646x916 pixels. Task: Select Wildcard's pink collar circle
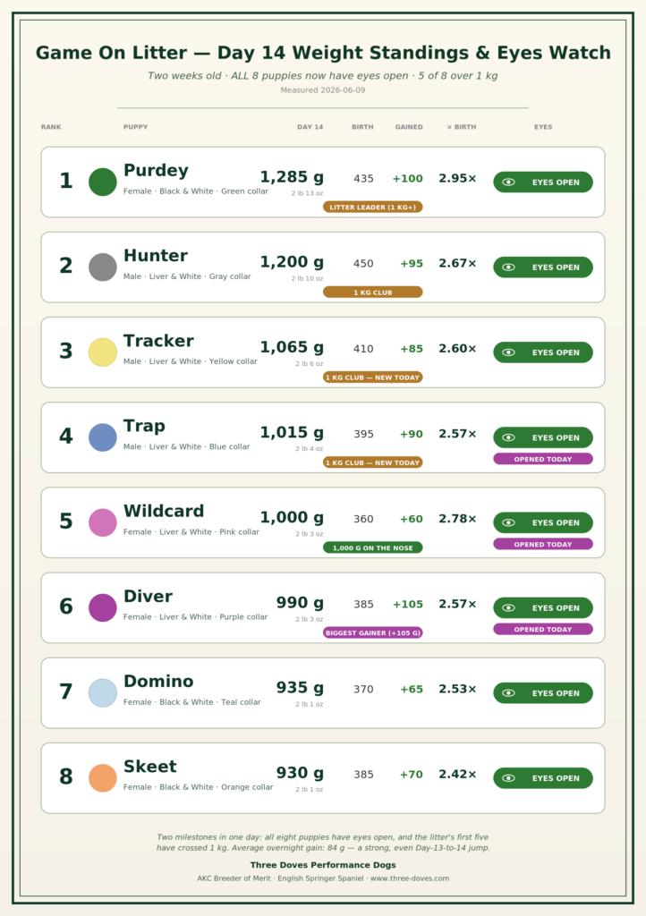pyautogui.click(x=103, y=522)
